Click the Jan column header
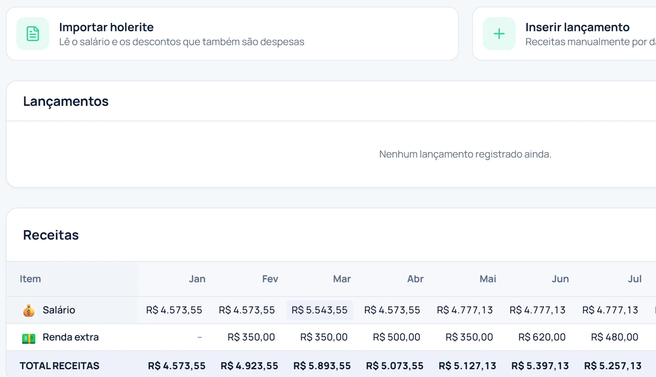Screen dimensions: 656x377 (x=197, y=279)
